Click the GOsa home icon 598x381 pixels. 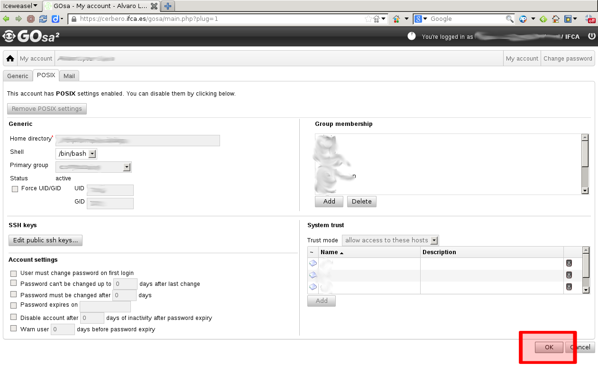pos(10,59)
